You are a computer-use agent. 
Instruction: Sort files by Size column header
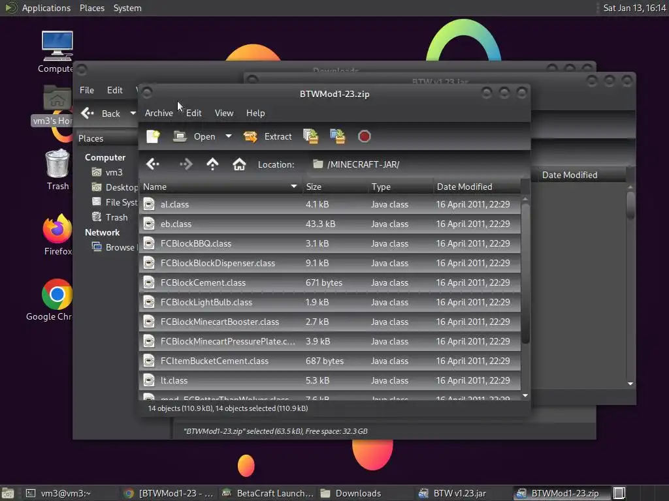335,187
